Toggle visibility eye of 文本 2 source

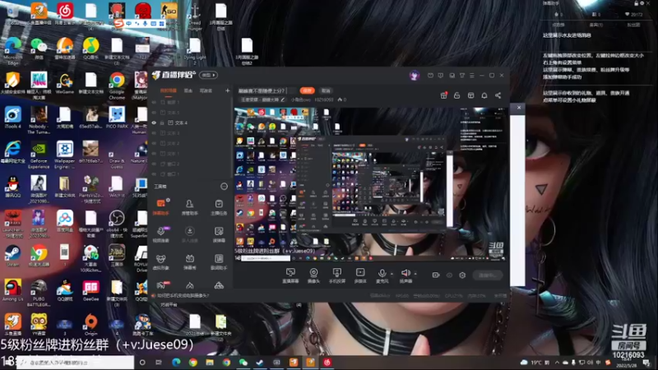coord(154,143)
